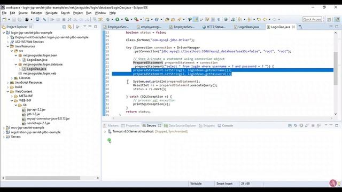This screenshot has width=342, height=192.
Task: Click the Publish to server icon
Action: (318, 125)
